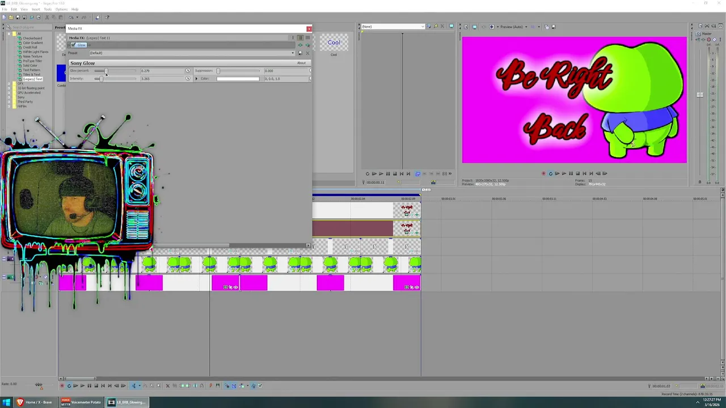
Task: Collapse the All folder
Action: 9,34
